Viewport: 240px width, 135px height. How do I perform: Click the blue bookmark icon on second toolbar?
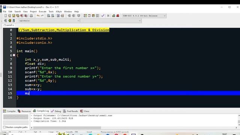pos(13,21)
